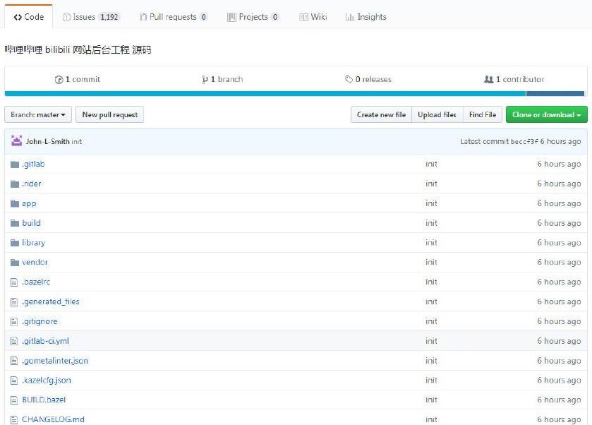592x425 pixels.
Task: Open the 1 branch link
Action: (x=222, y=79)
